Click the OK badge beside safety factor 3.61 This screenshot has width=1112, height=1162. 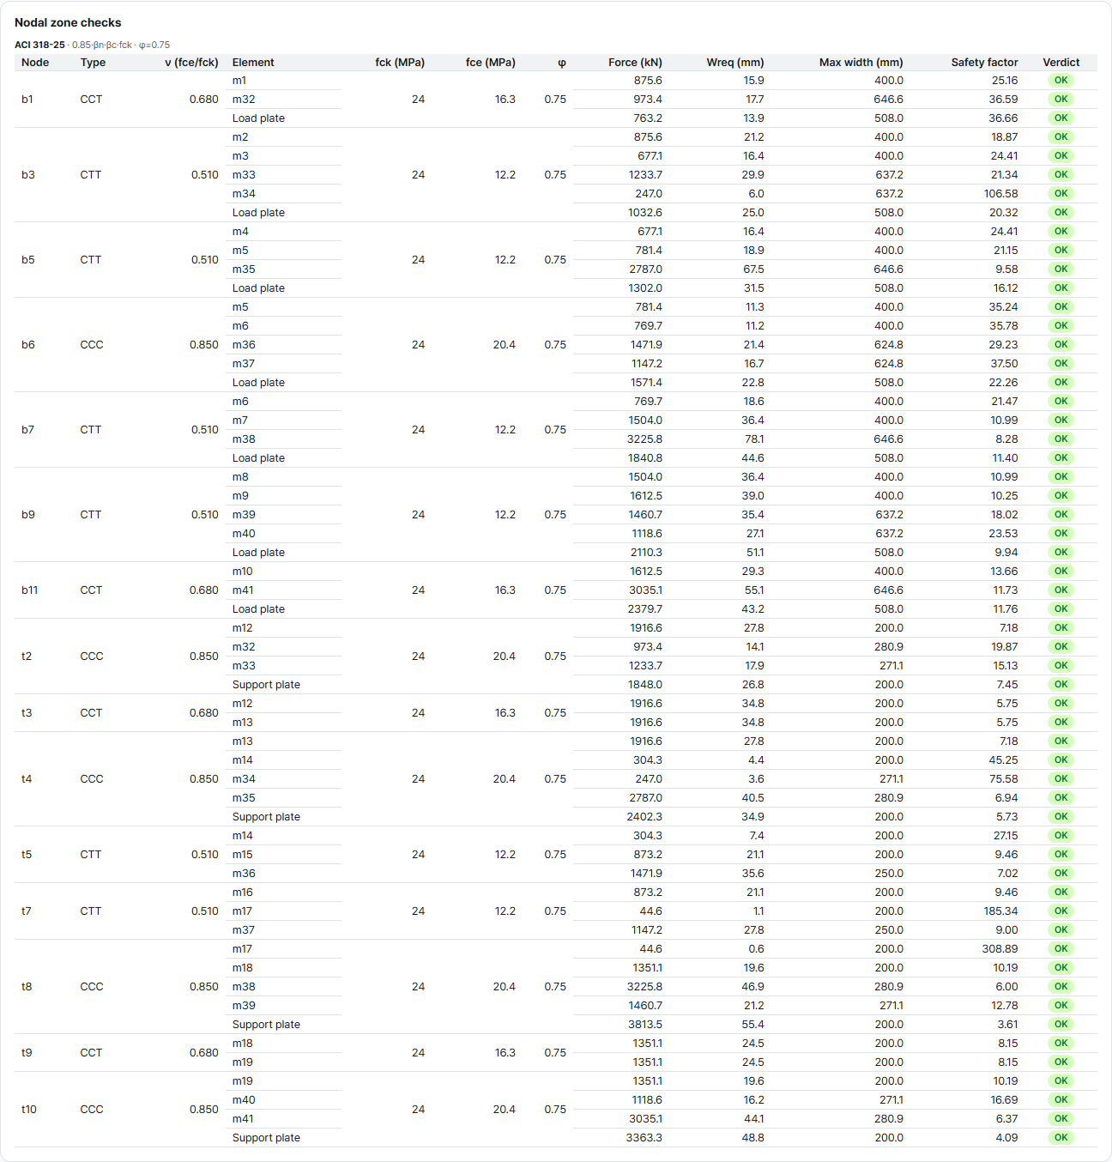coord(1061,1024)
